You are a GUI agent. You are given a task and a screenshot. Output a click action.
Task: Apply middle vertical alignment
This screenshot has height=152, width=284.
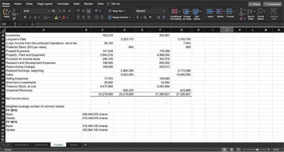pos(83,11)
